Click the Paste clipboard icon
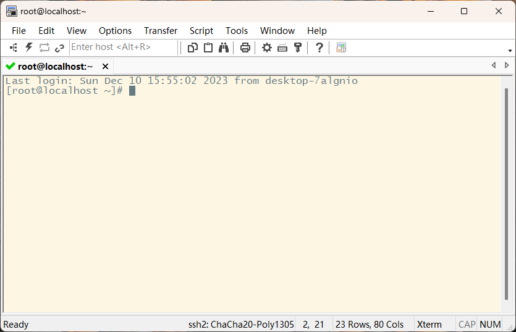 pos(208,48)
